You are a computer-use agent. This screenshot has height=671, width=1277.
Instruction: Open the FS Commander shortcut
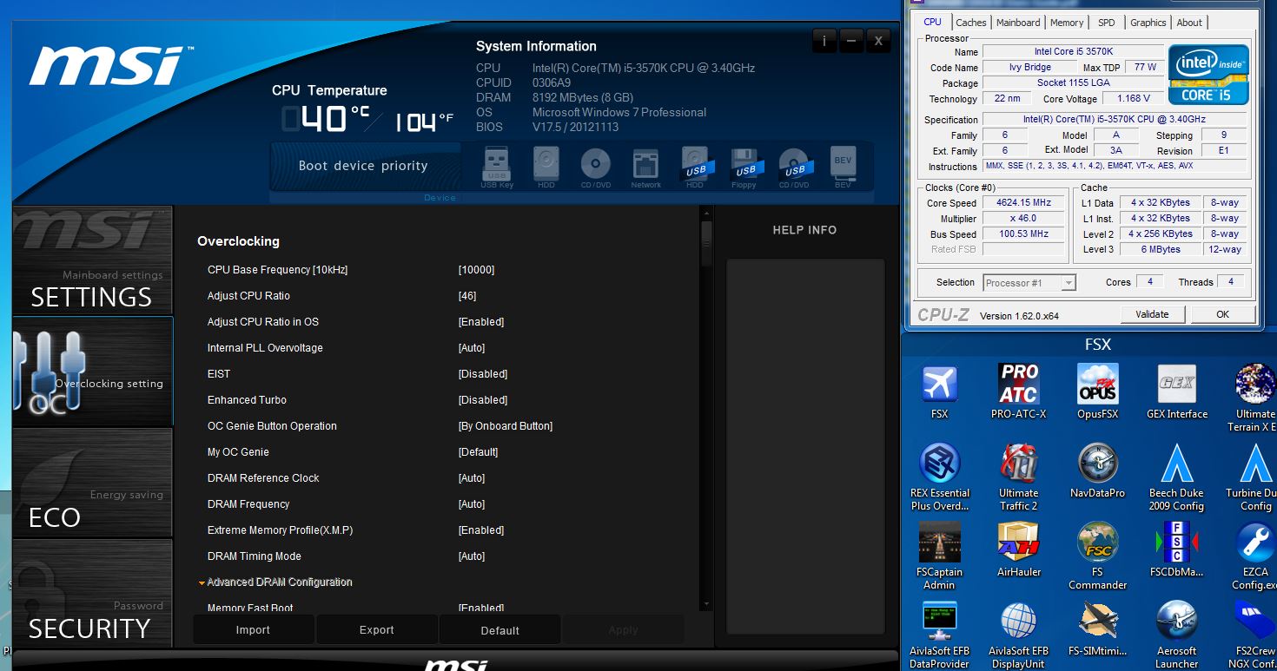click(x=1097, y=556)
